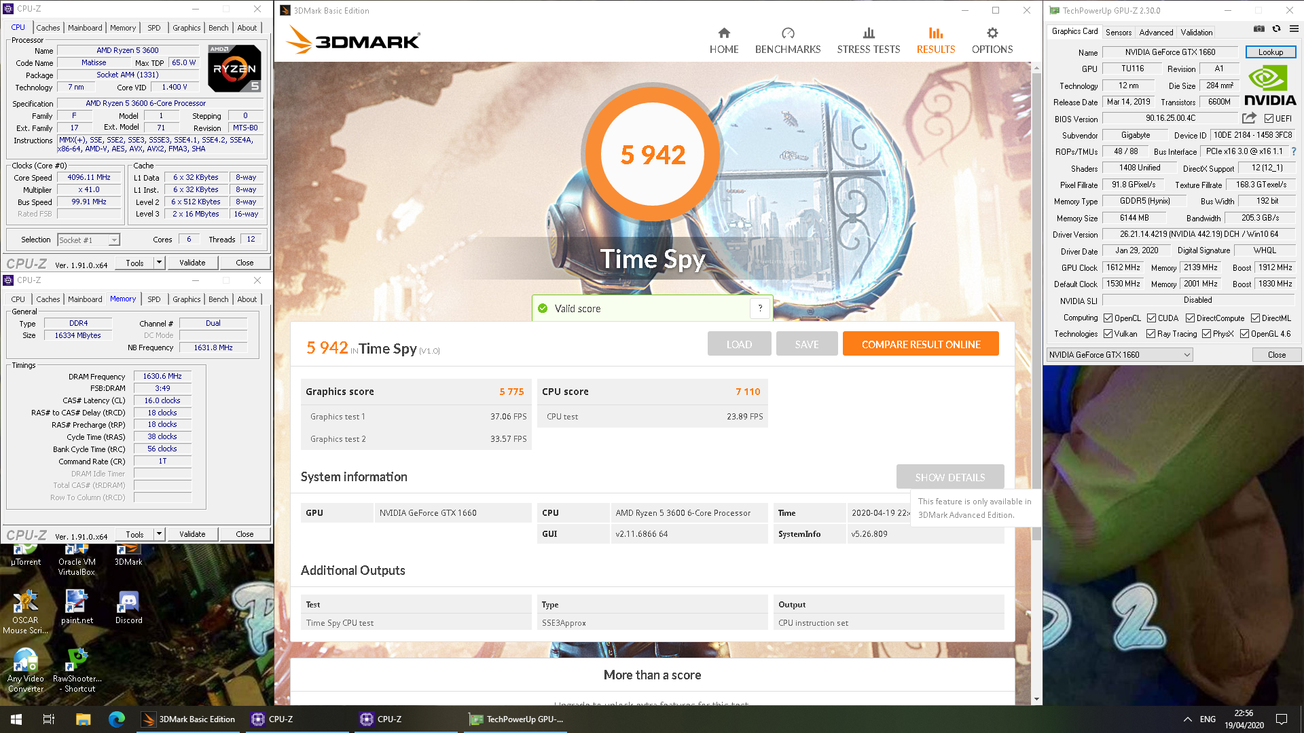Open the 3DMark Home section

[724, 41]
